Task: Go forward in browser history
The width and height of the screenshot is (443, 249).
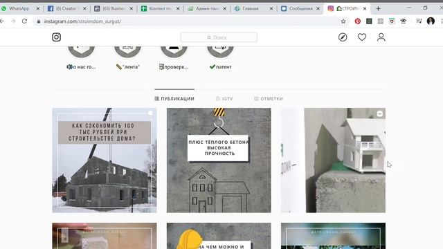Action: tap(13, 21)
